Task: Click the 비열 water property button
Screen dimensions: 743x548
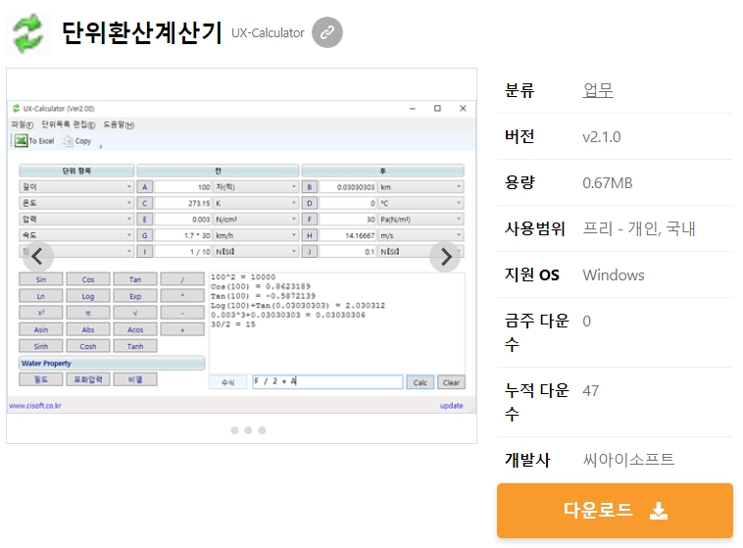Action: [135, 379]
